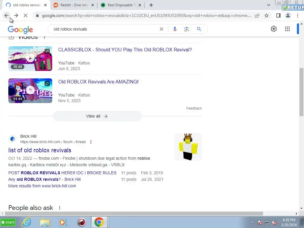Click the muted volume tray icon

tap(274, 223)
